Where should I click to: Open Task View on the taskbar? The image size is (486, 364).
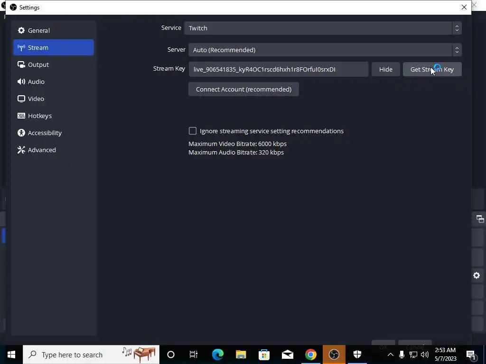pos(194,355)
